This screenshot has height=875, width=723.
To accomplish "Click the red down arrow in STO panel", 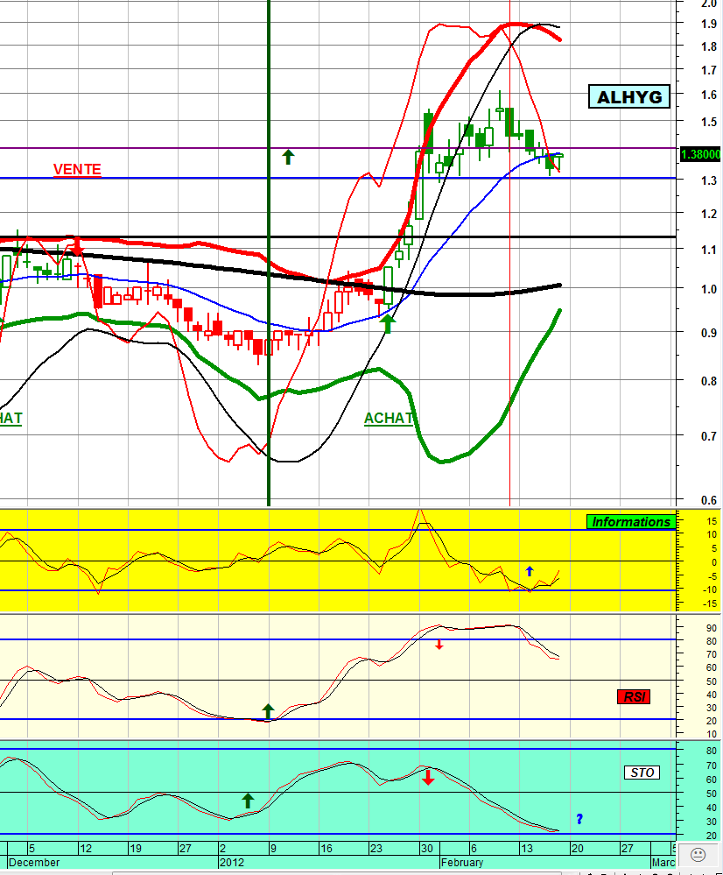I will click(428, 777).
